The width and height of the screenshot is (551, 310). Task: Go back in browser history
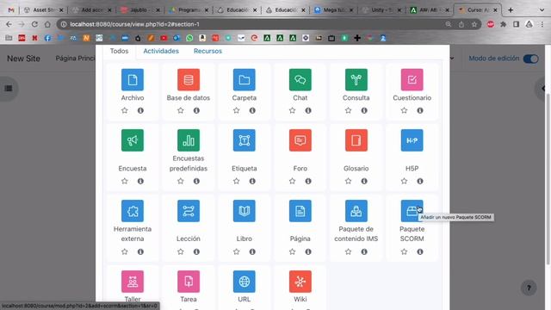(x=9, y=24)
